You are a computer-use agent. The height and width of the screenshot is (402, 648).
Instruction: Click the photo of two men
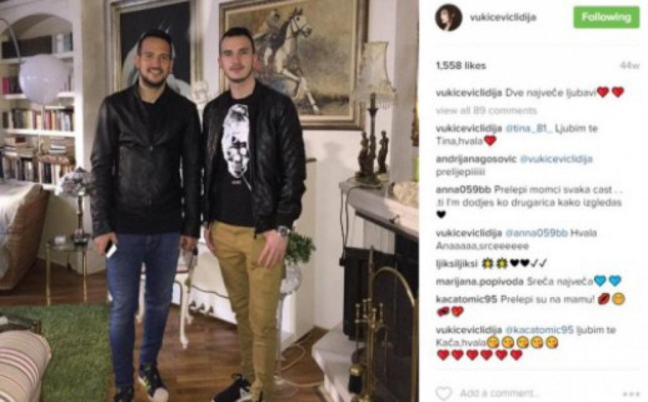click(210, 201)
